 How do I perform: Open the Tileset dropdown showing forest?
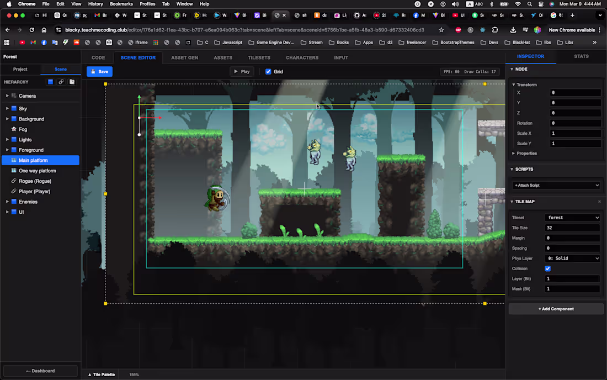[572, 218]
